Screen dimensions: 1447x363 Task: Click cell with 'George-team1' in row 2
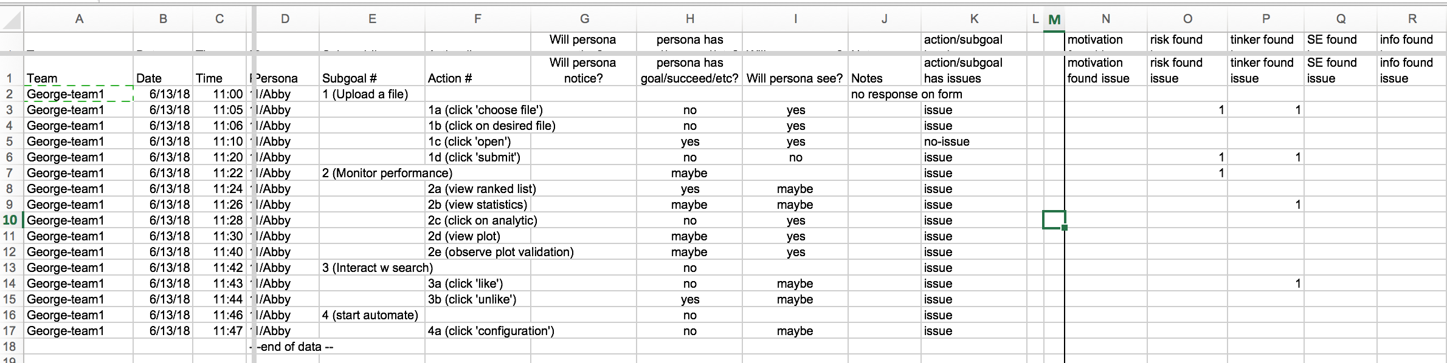tap(79, 94)
